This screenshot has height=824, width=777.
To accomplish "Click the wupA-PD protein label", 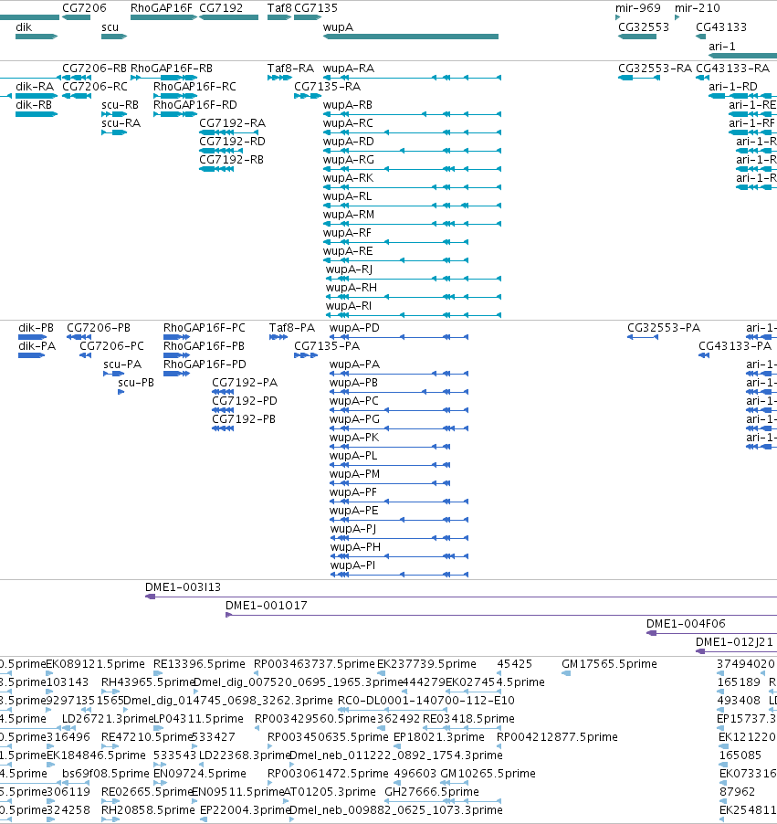I will coord(354,328).
